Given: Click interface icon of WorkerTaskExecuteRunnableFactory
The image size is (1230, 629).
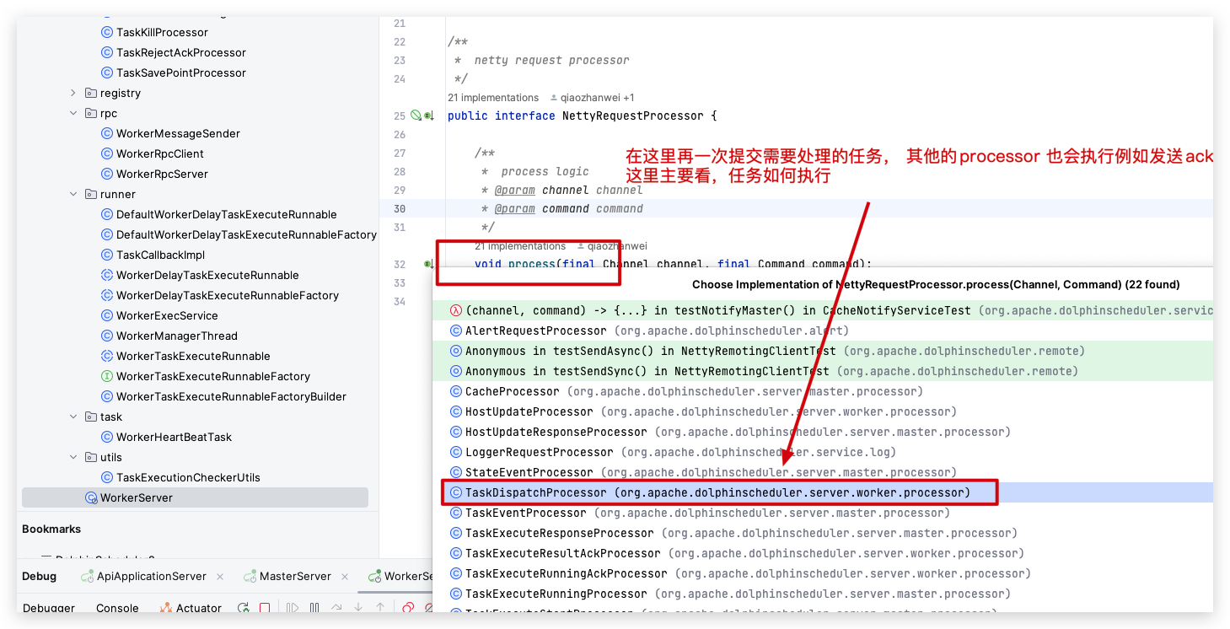Looking at the screenshot, I should point(107,376).
